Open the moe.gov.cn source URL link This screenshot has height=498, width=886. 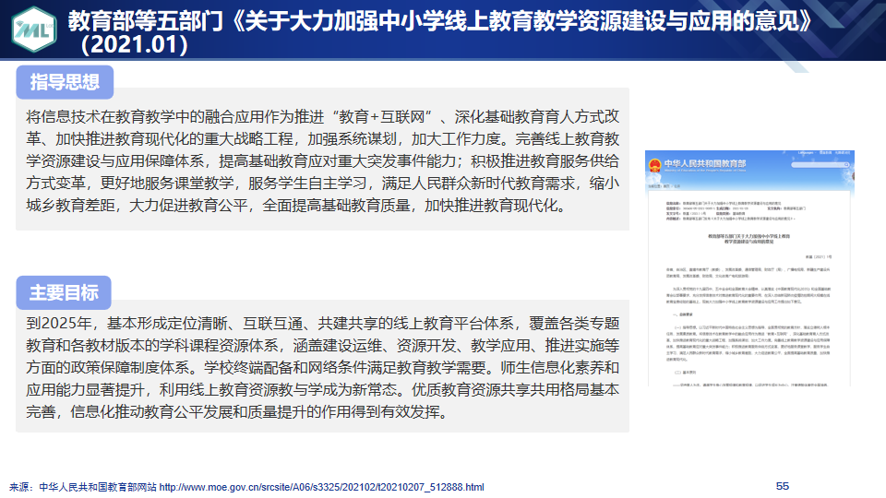click(321, 486)
